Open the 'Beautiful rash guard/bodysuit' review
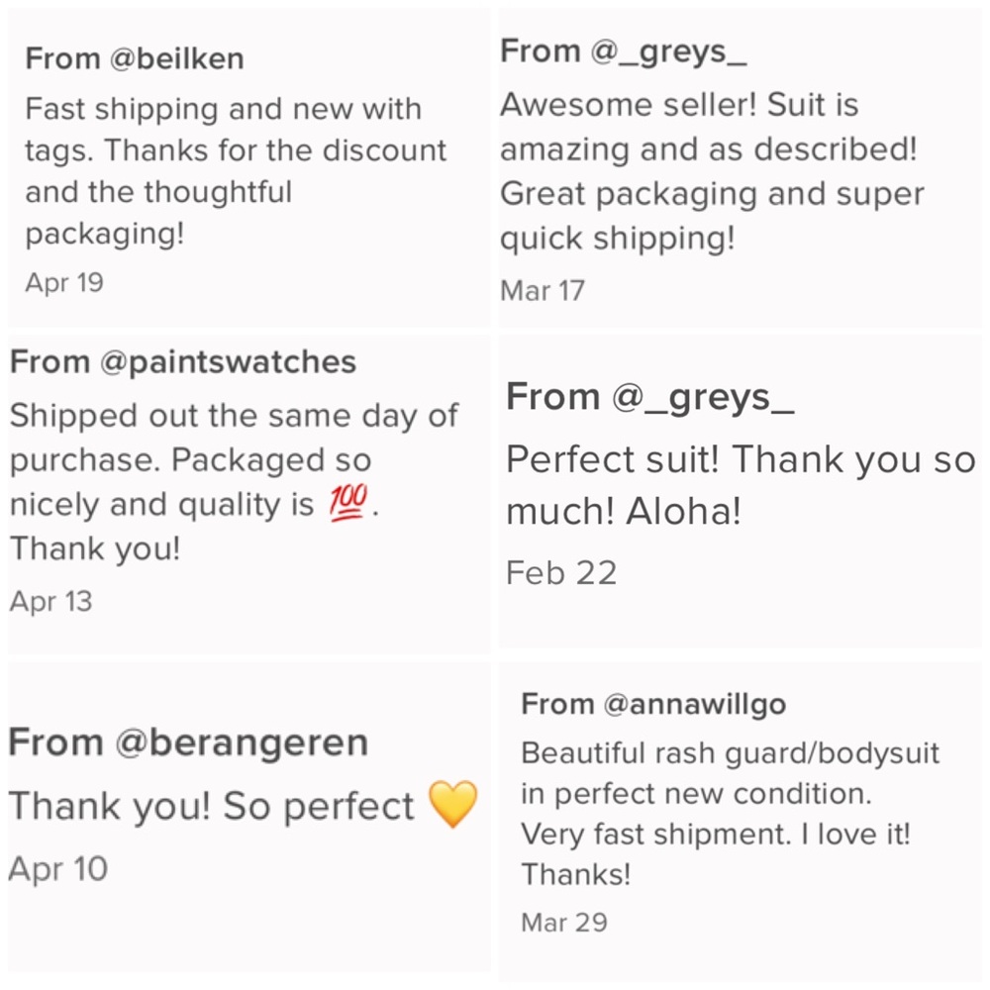990x990 pixels. tap(730, 814)
